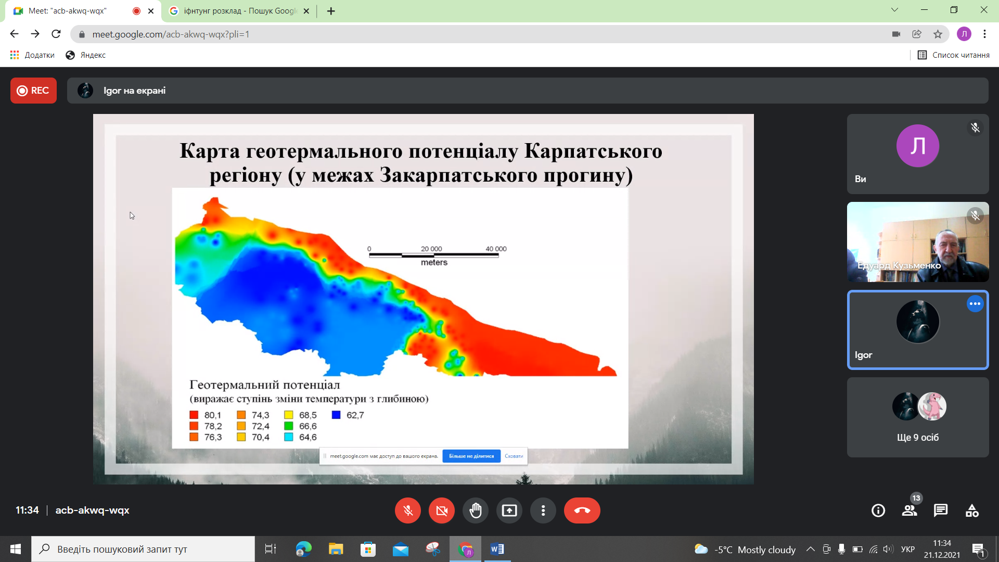Open Додатки bookmarks apps shortcut
This screenshot has height=562, width=999.
pyautogui.click(x=32, y=55)
